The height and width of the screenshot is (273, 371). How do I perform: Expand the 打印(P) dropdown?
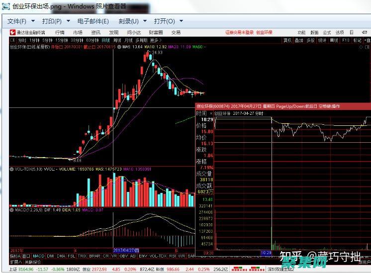[x=55, y=21]
